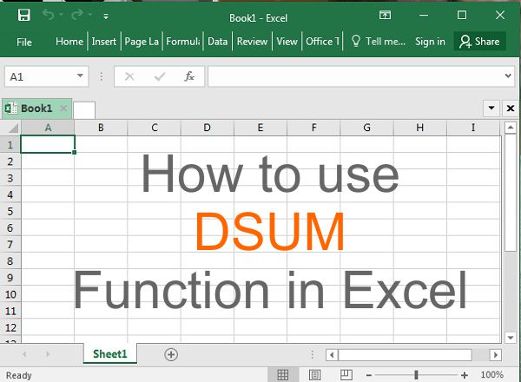This screenshot has height=382, width=521.
Task: Expand the Name Box dropdown arrow
Action: pyautogui.click(x=80, y=76)
